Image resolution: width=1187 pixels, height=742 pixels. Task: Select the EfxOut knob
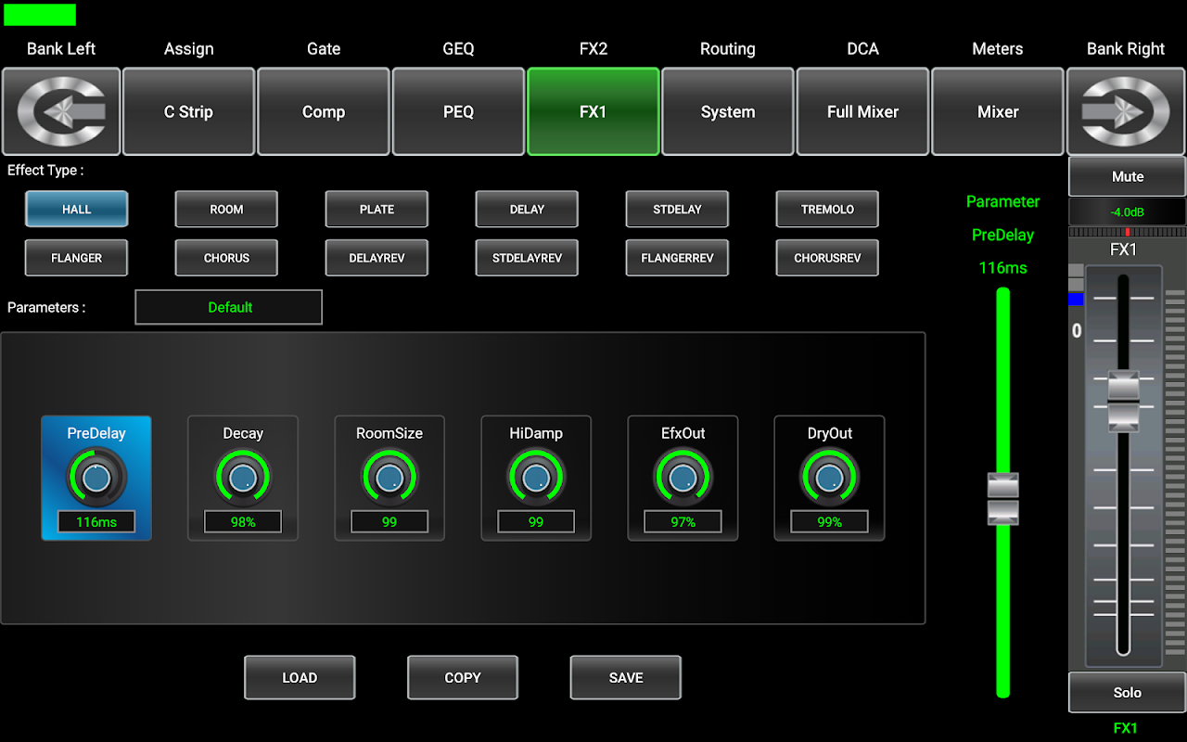tap(683, 479)
